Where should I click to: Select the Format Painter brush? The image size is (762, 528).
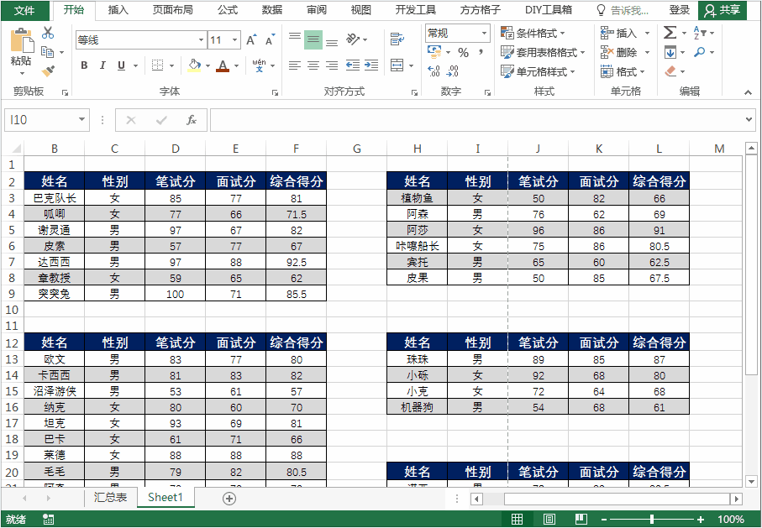(48, 71)
